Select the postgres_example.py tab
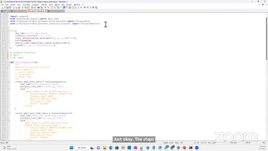Viewport: 268px width, 151px height. click(x=37, y=11)
